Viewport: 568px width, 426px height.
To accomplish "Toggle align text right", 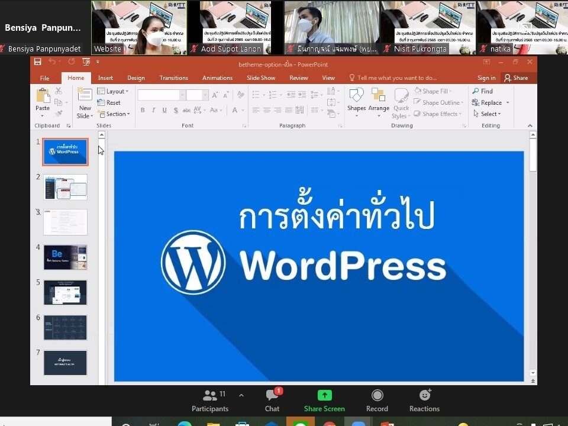I will pyautogui.click(x=278, y=110).
